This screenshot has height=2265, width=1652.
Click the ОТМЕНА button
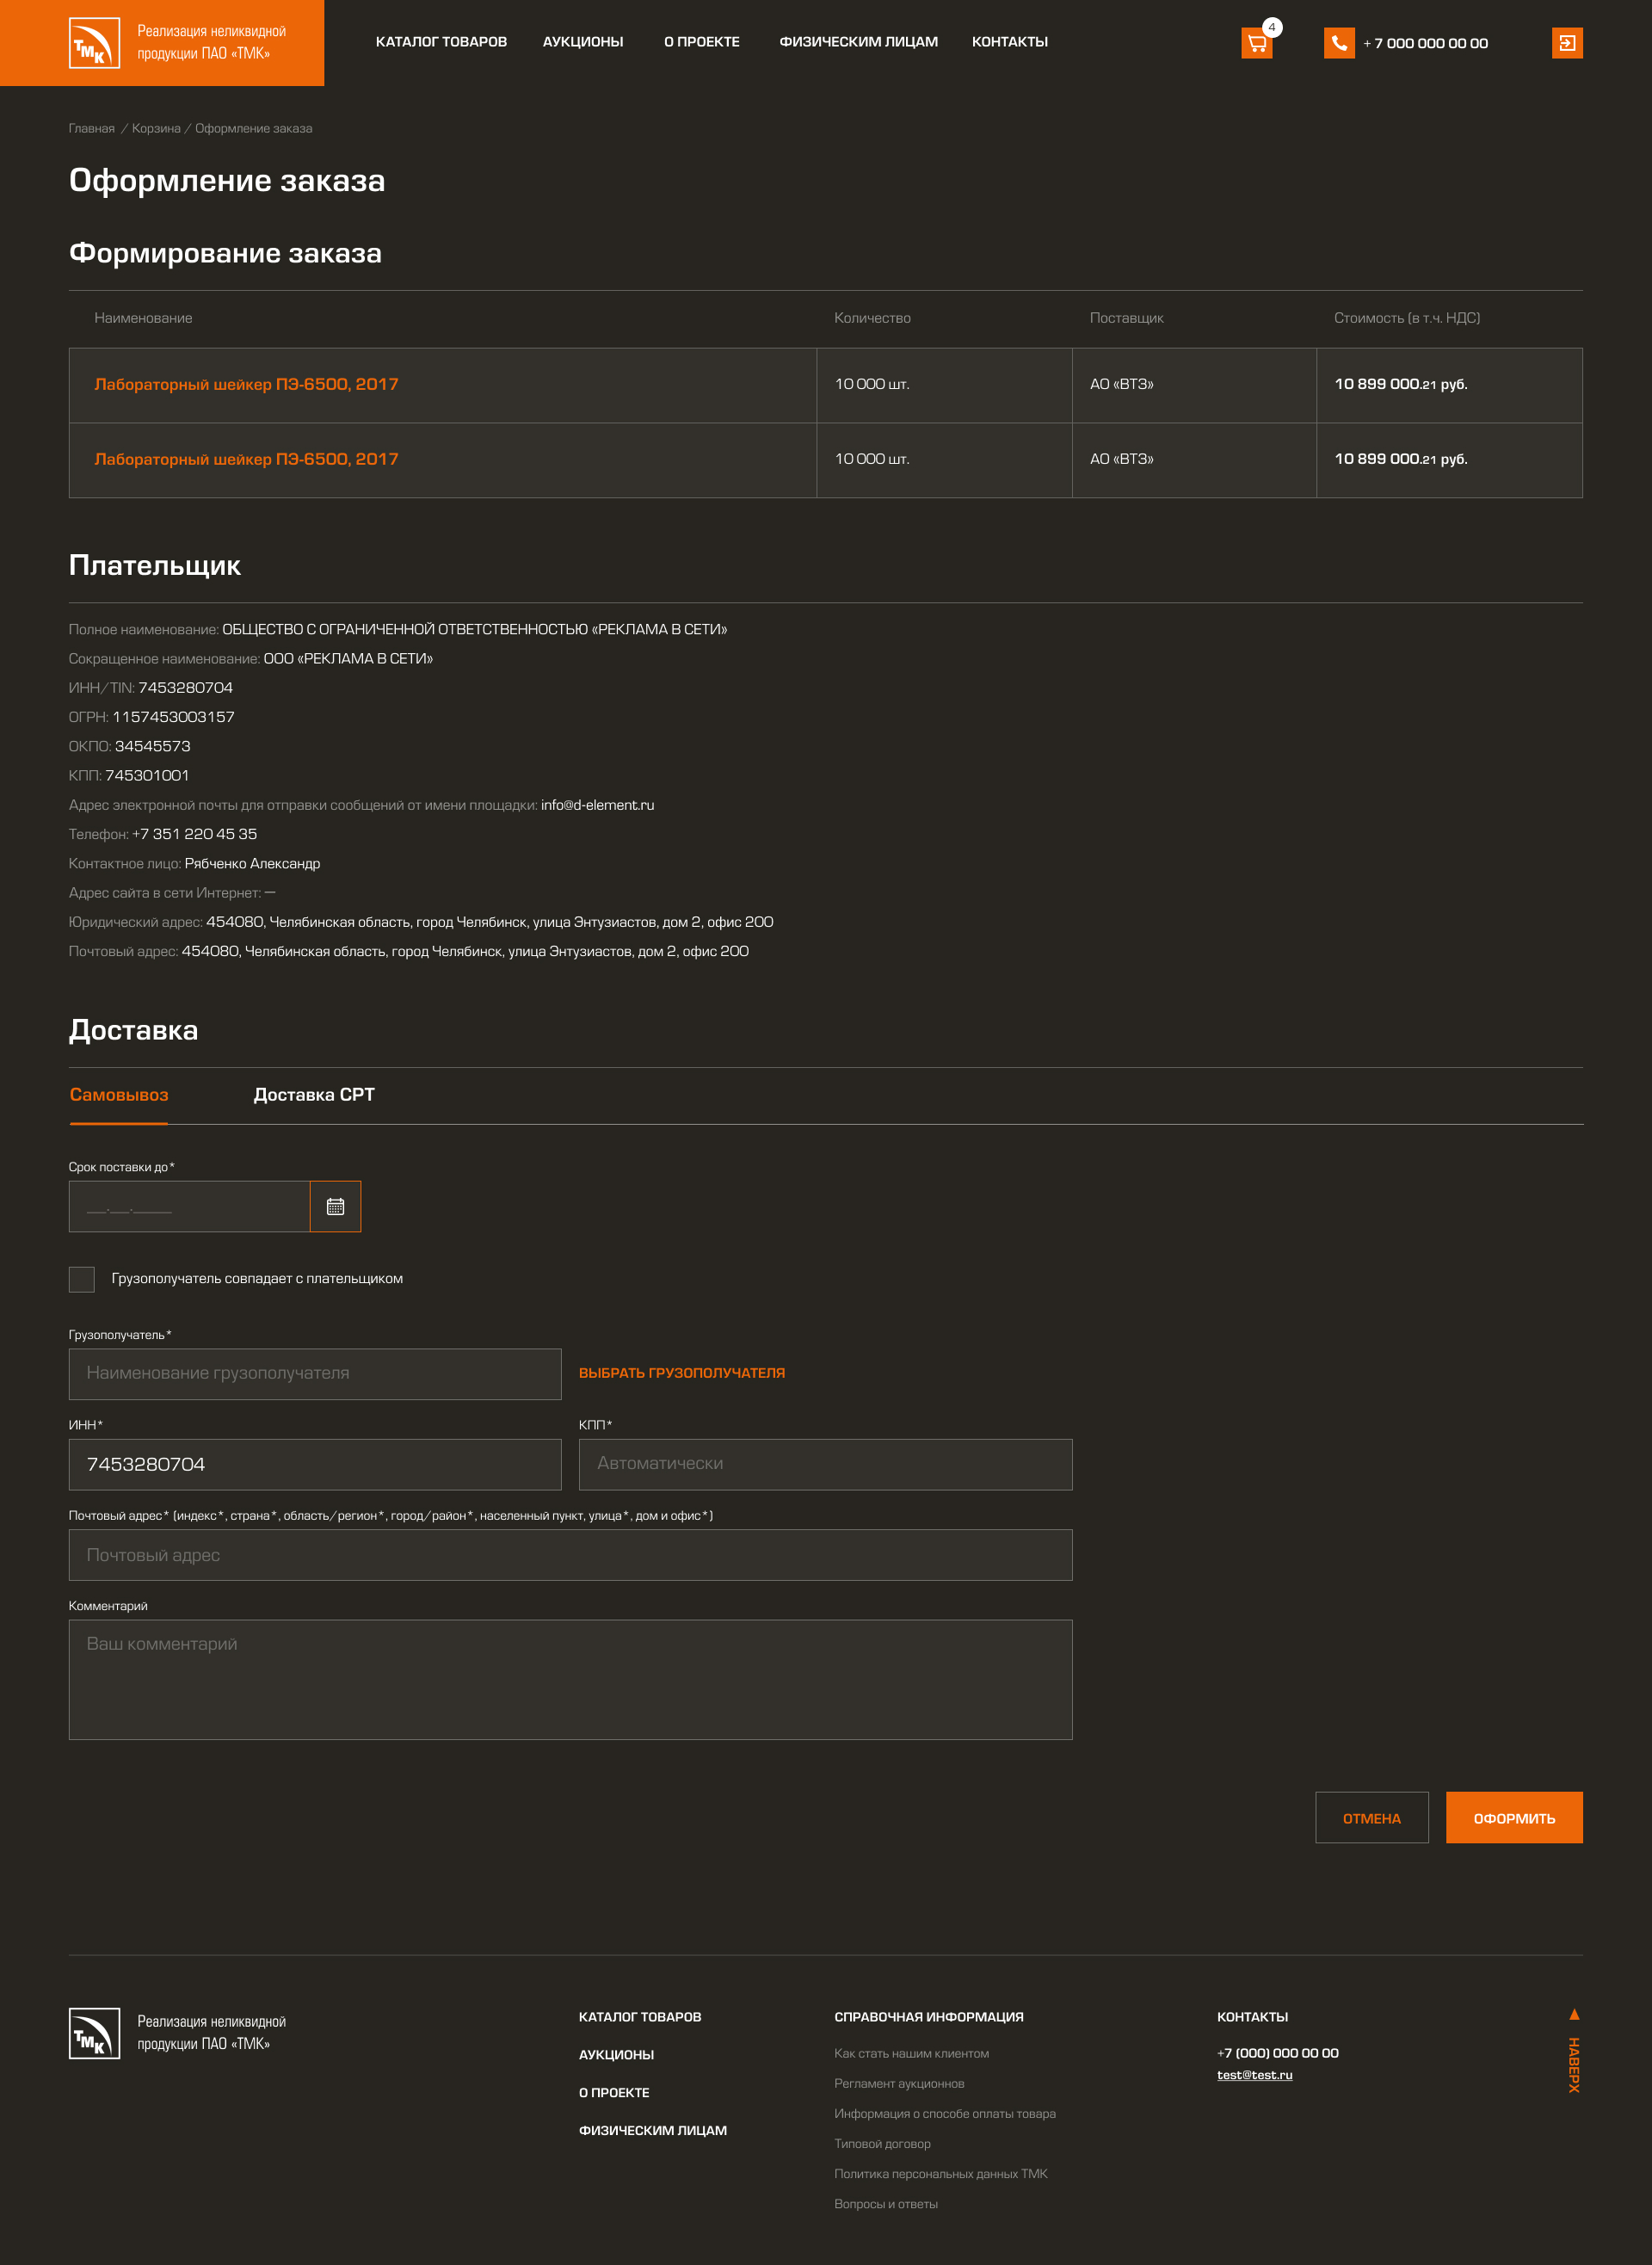[x=1372, y=1818]
